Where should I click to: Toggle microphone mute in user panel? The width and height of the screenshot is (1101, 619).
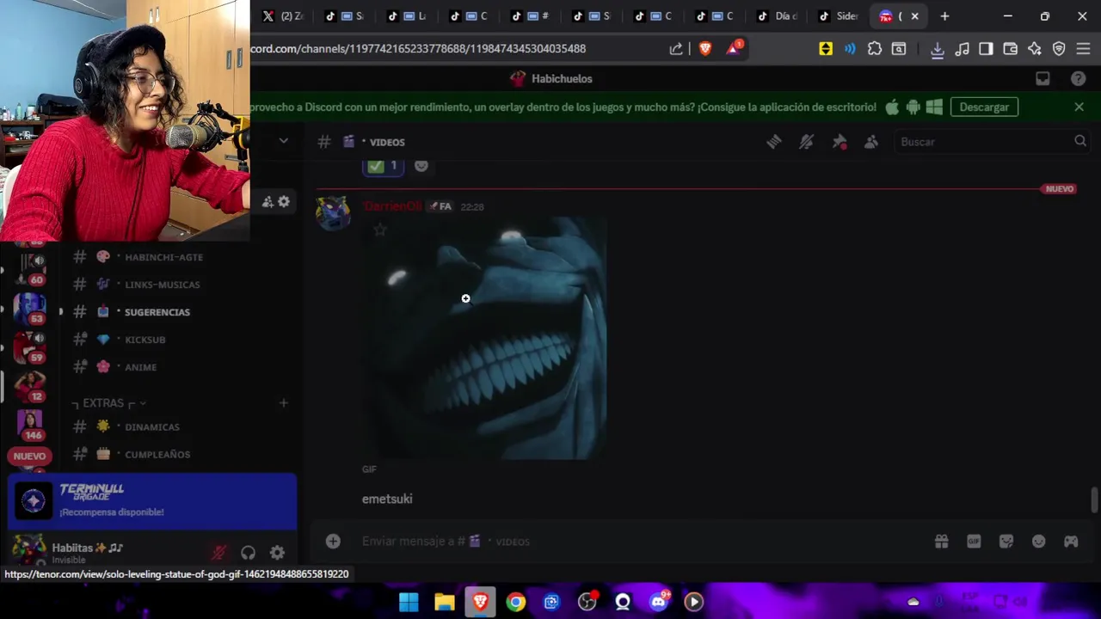point(218,553)
